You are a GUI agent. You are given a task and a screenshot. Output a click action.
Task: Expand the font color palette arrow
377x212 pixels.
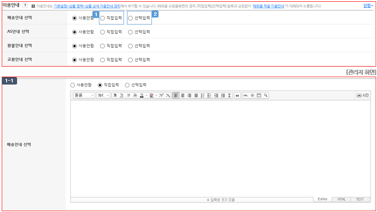[x=146, y=95]
